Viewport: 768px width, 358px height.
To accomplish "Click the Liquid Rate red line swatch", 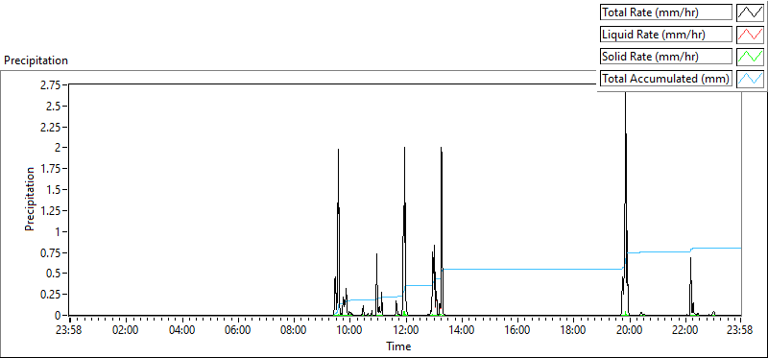I will coord(750,35).
